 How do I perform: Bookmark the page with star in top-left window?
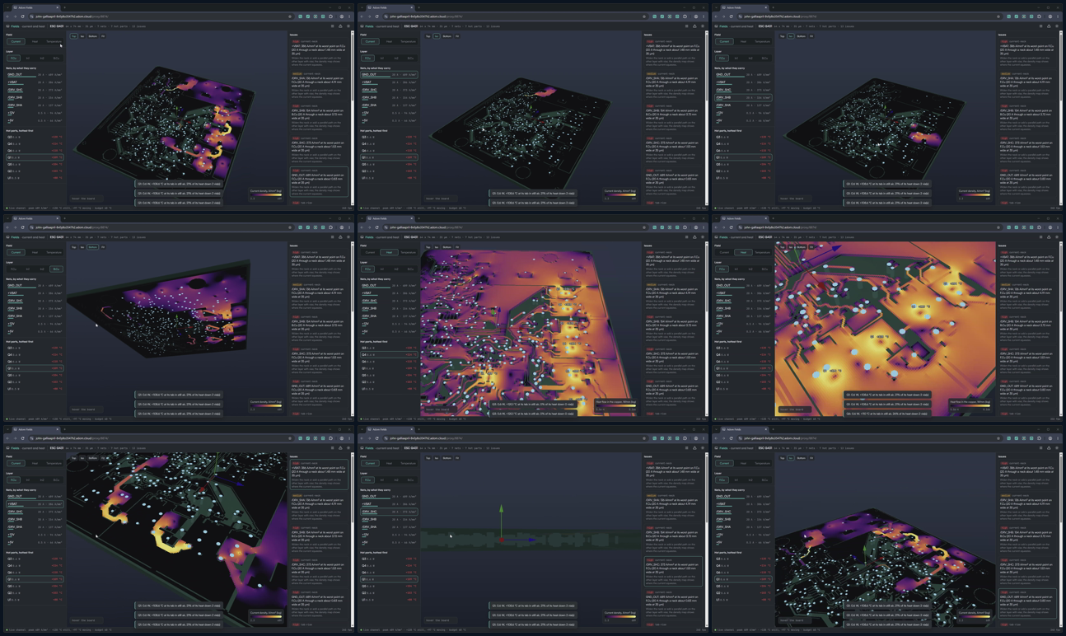click(289, 16)
